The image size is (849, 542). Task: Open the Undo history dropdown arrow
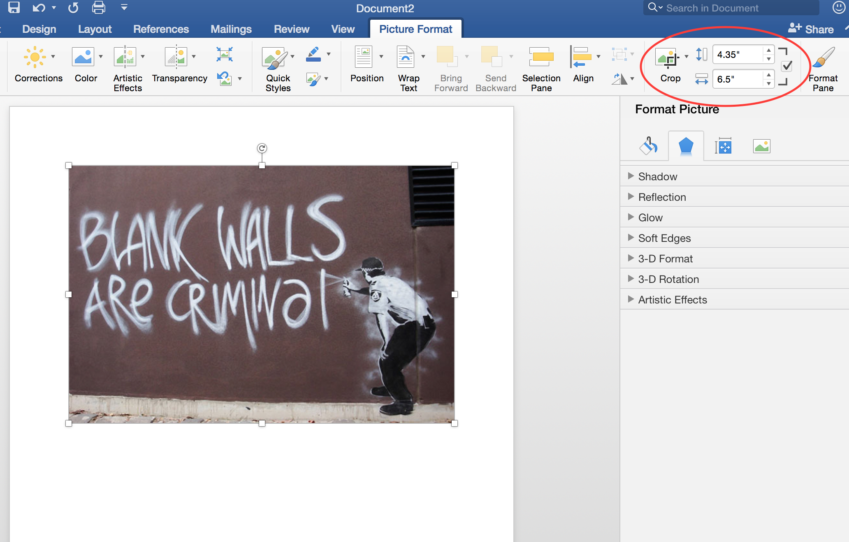53,8
